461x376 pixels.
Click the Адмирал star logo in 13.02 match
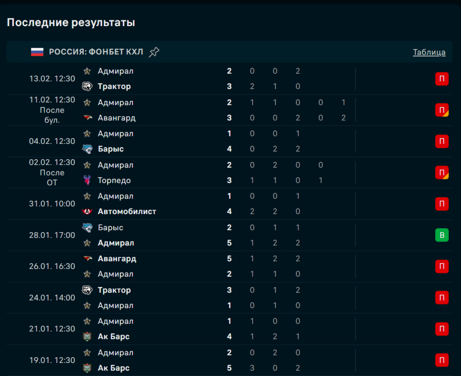tap(87, 71)
